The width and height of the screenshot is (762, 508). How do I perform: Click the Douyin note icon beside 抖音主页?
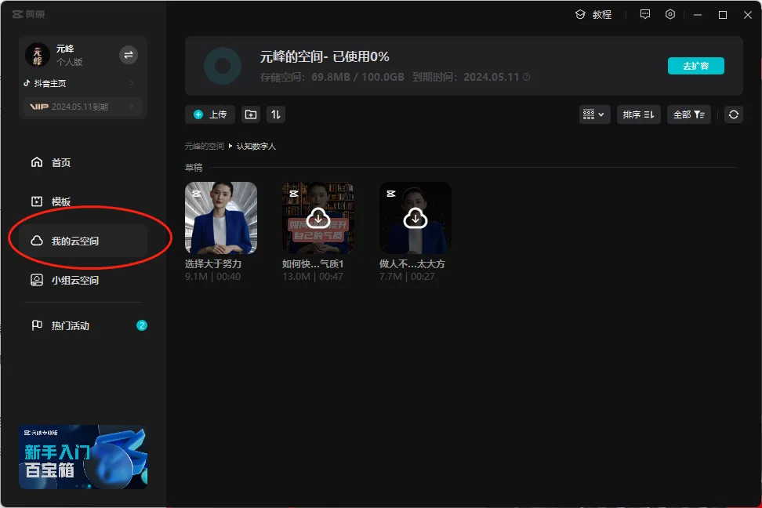tap(27, 83)
